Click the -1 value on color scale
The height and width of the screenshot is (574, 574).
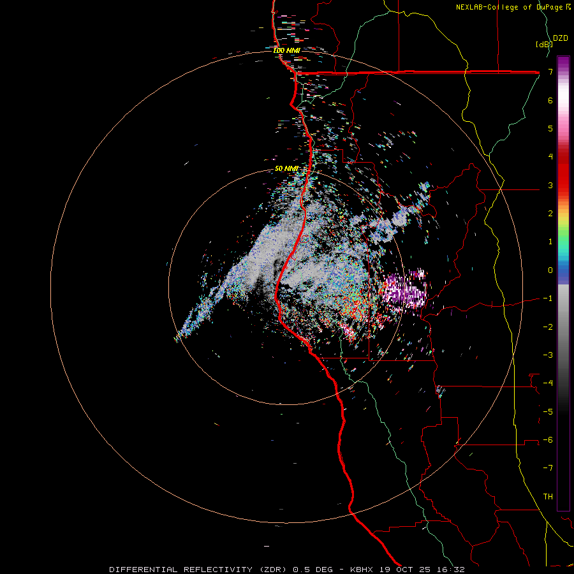(548, 298)
